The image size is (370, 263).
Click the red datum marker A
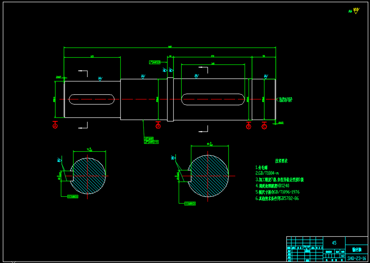point(55,126)
